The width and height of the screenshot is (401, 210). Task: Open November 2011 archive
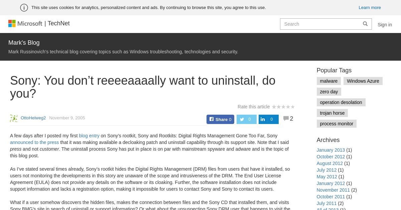(333, 190)
